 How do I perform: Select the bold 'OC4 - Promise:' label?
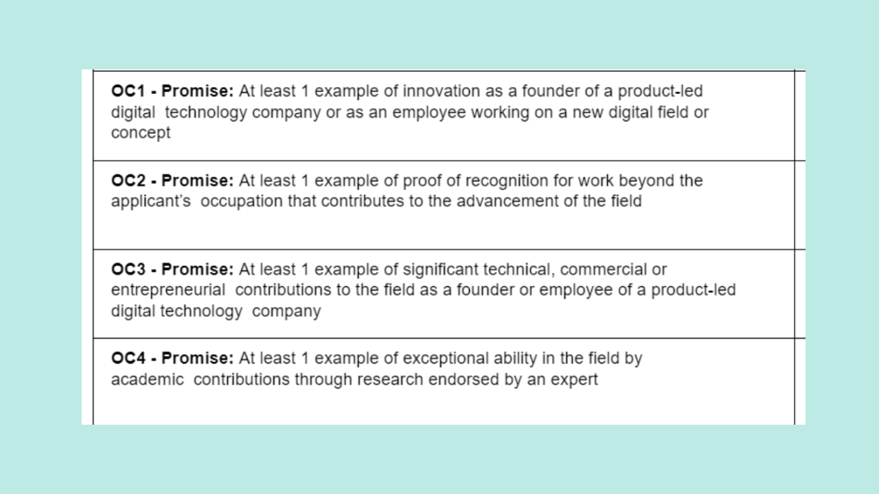point(173,358)
